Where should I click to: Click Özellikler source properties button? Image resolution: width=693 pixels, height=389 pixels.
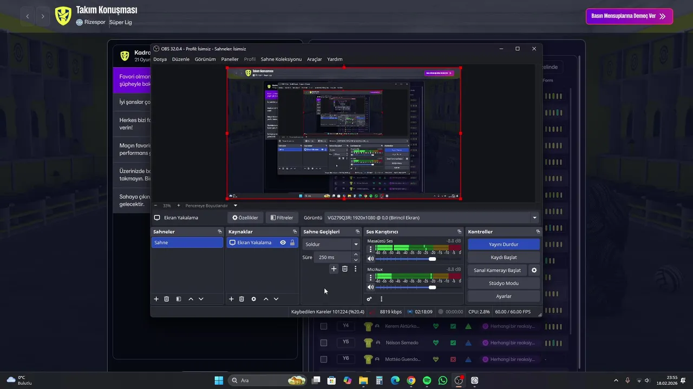point(245,218)
